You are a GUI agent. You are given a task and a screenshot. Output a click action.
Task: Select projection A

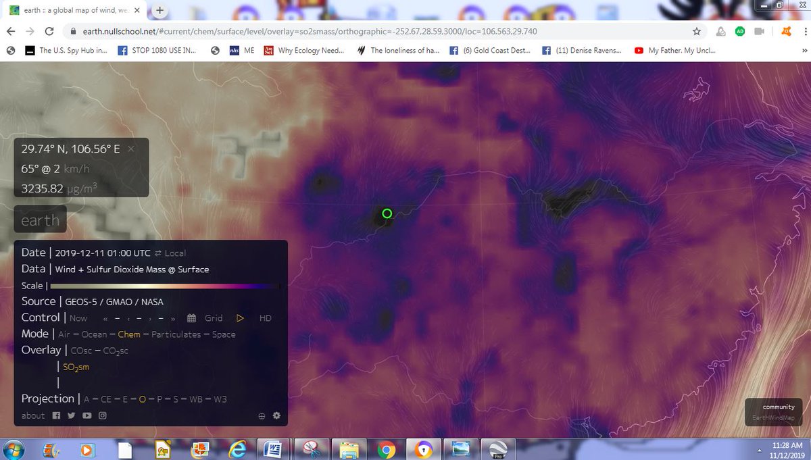[x=87, y=399]
